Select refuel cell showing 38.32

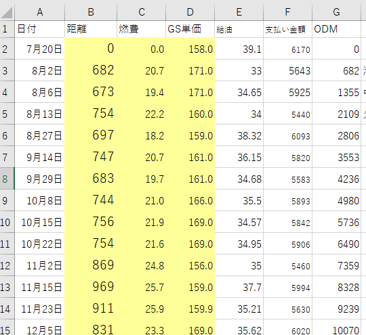239,135
